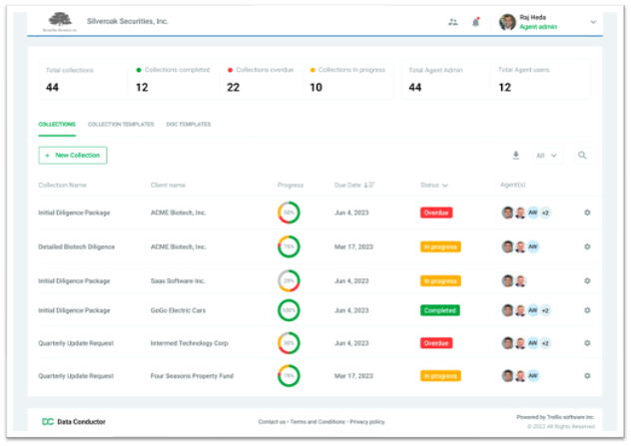Screen dimensions: 631x446
Task: Open the All filter dropdown
Action: (547, 156)
